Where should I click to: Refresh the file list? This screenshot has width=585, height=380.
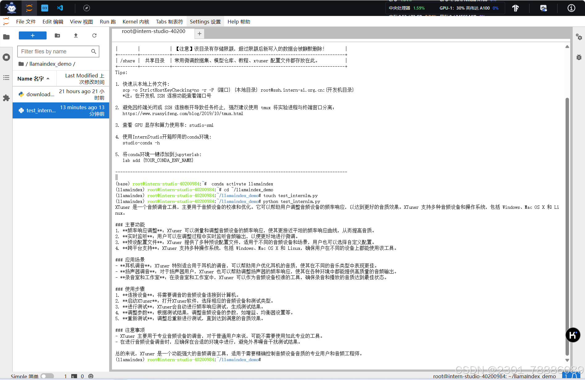coord(94,35)
